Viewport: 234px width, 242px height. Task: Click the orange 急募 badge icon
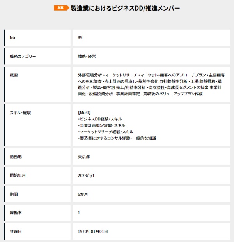[62, 8]
